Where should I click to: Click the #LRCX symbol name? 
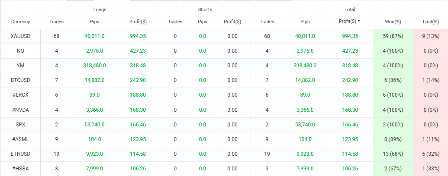20,95
